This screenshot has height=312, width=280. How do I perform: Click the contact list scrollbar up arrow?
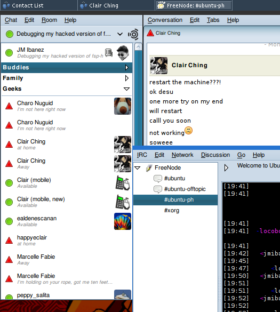click(x=138, y=47)
